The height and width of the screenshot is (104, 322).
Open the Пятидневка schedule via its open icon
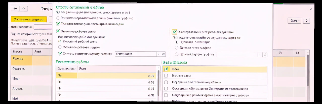click(164, 54)
